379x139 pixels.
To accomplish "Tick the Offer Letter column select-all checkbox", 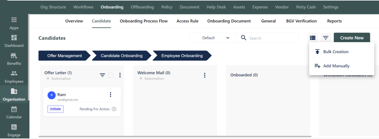I will tap(111, 76).
